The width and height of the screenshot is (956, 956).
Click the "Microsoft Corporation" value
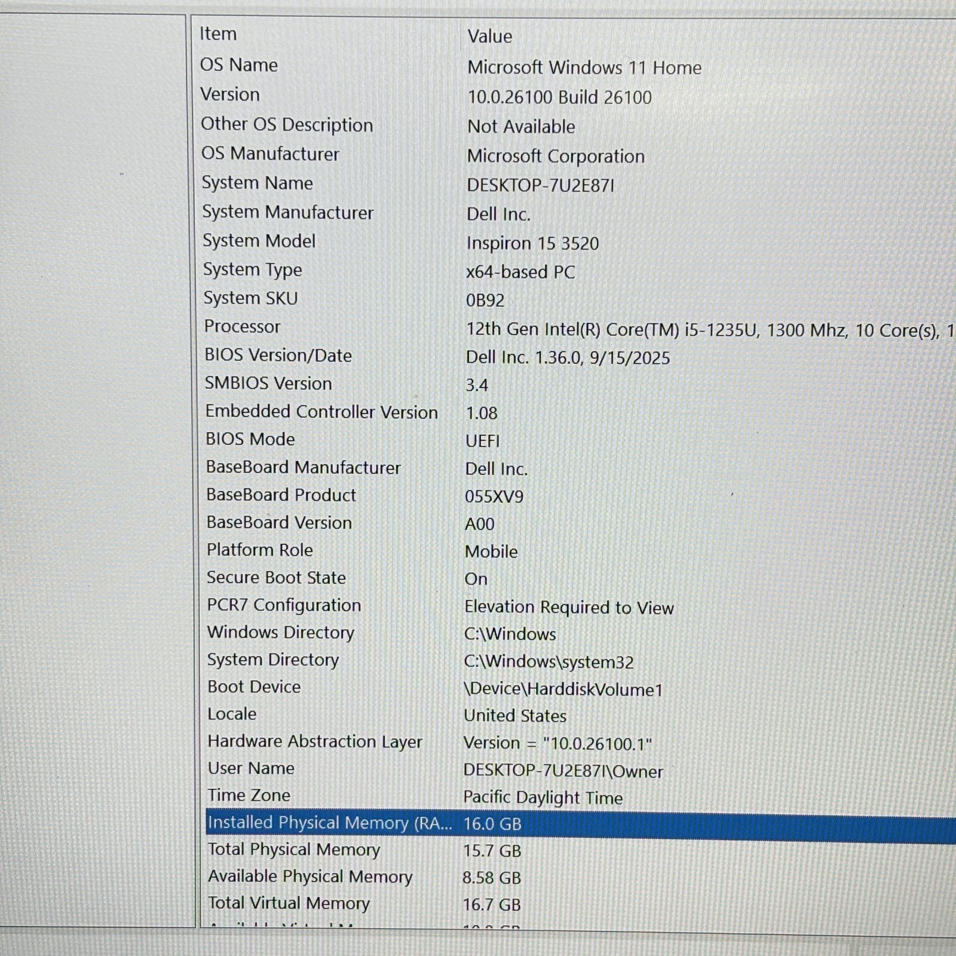point(556,156)
